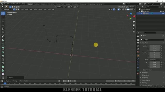Viewport: 165px width, 92px height.
Task: Select the Annotate tool
Action: [x=3, y=37]
